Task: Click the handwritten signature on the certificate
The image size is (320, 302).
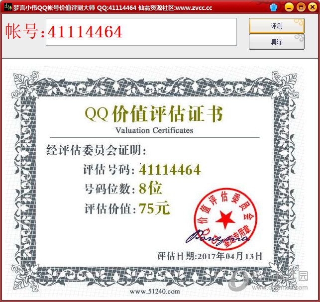Action: pyautogui.click(x=217, y=237)
